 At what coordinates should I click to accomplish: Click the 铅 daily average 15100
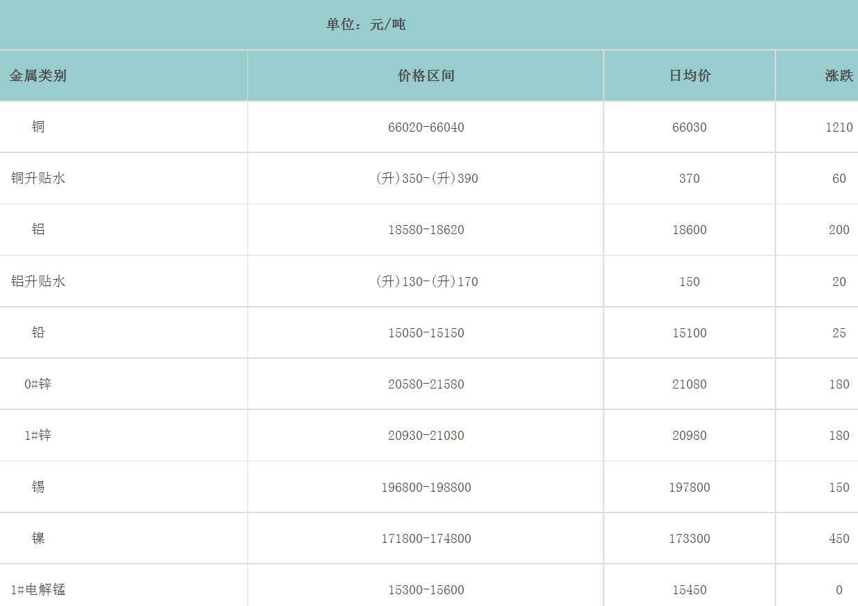point(690,333)
